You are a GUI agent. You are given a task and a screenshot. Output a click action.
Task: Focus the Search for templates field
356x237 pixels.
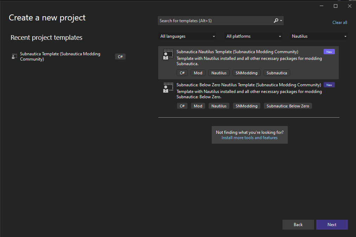215,21
